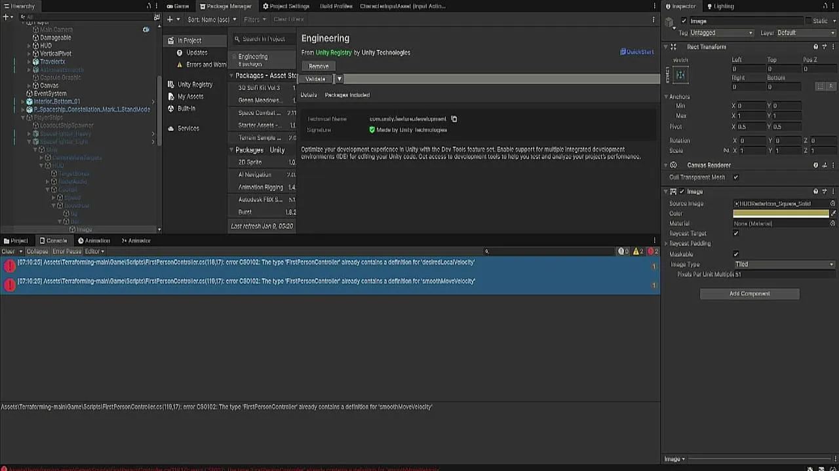Open the Validate button dropdown arrow

(339, 79)
